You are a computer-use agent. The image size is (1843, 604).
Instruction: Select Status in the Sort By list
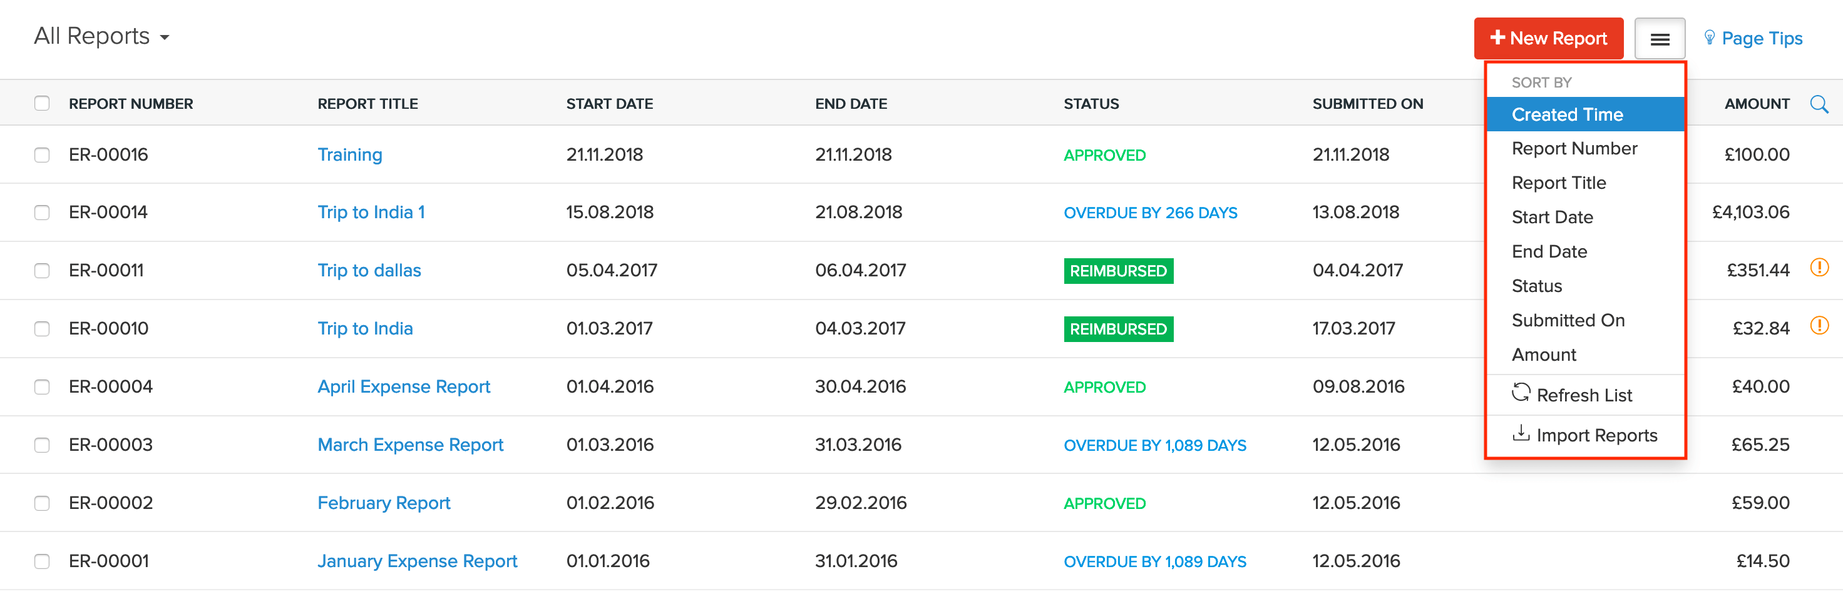(1536, 285)
